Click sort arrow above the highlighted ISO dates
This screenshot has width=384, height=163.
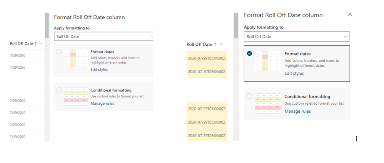pos(215,44)
